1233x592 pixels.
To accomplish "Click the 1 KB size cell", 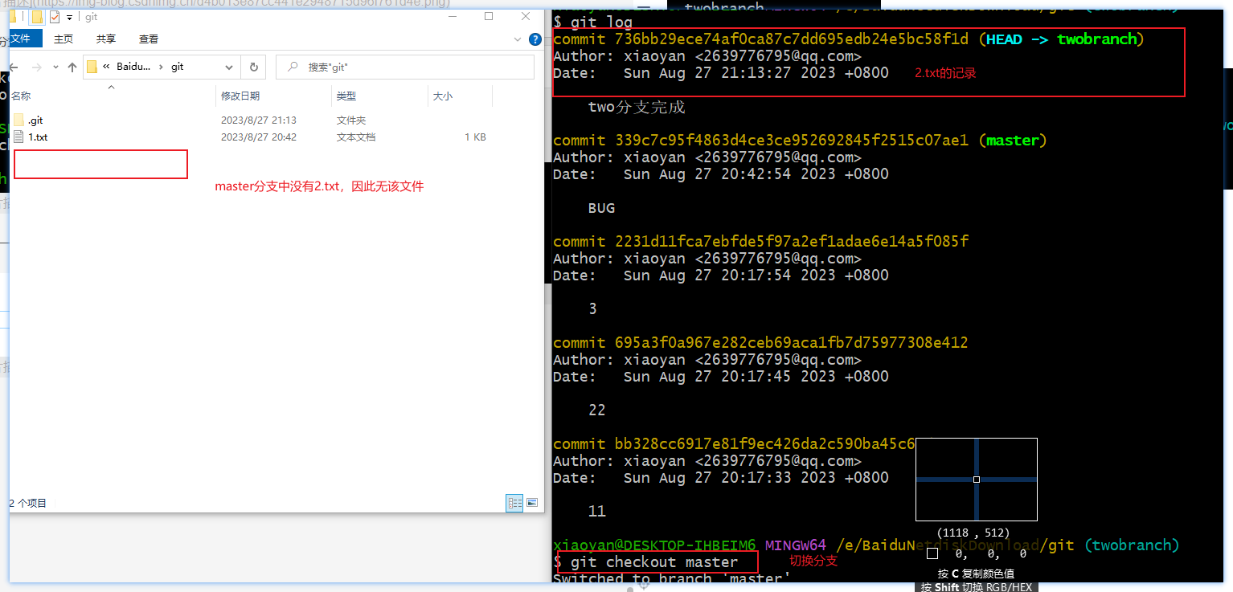I will click(475, 137).
